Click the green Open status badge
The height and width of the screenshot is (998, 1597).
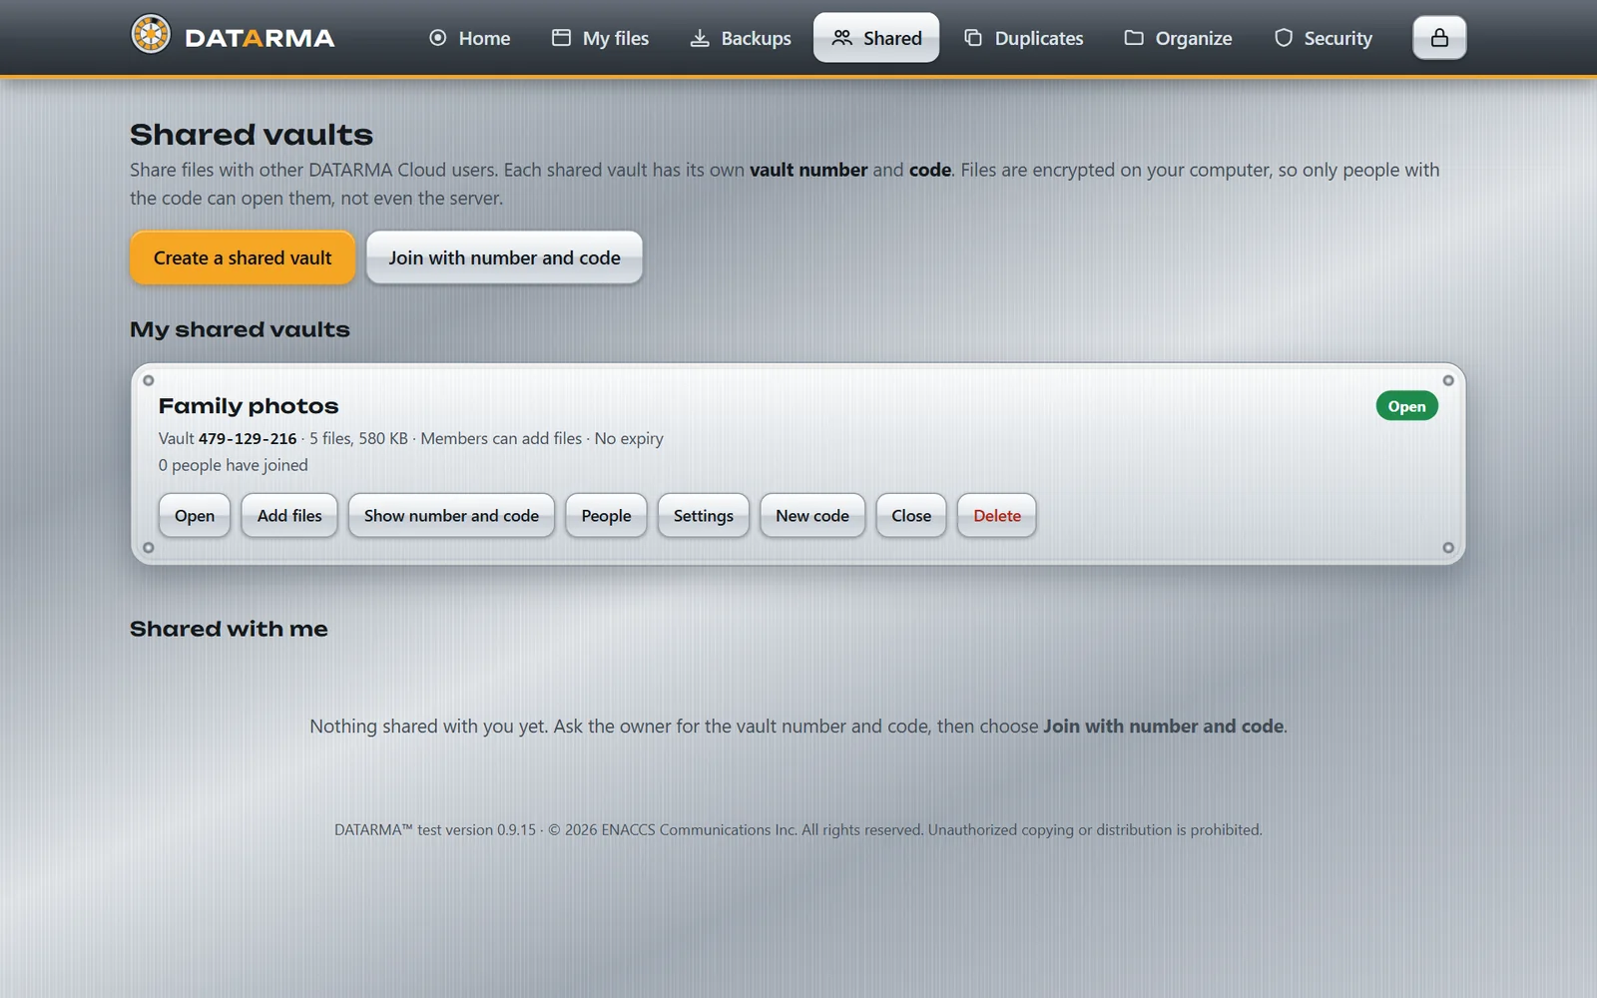1406,406
